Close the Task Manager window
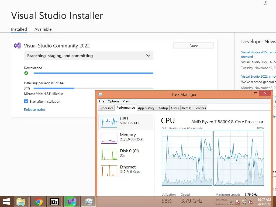The height and width of the screenshot is (207, 276). coord(265,93)
